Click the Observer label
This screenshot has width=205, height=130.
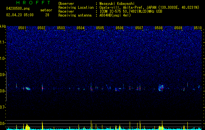(x=66, y=4)
